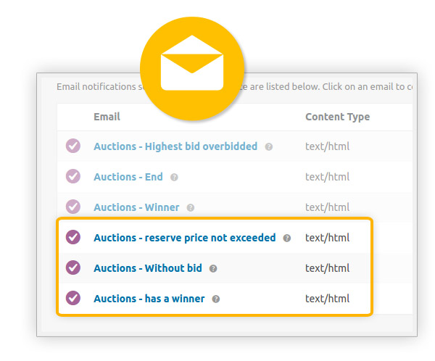Toggle enabled checkmark for Auctions - End
The width and height of the screenshot is (435, 361).
point(73,176)
